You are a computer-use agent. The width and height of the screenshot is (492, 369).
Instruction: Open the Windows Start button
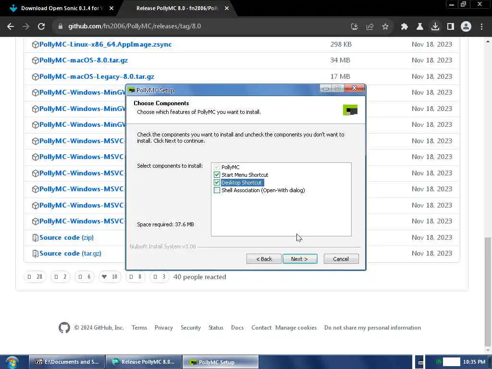pyautogui.click(x=12, y=362)
